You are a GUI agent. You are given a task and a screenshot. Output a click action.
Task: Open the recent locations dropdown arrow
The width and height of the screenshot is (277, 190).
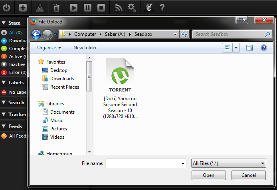coord(55,34)
